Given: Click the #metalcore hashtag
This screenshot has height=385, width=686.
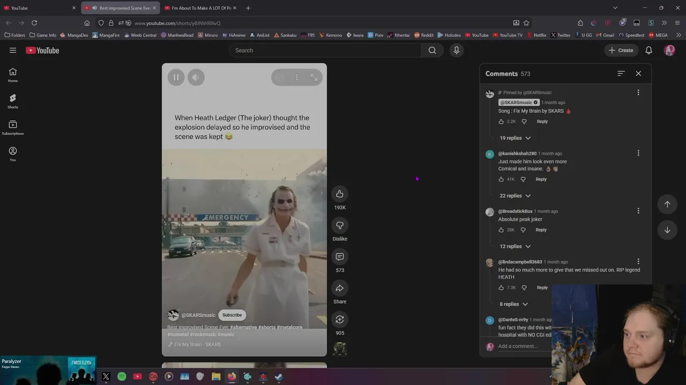Looking at the screenshot, I should [x=289, y=327].
